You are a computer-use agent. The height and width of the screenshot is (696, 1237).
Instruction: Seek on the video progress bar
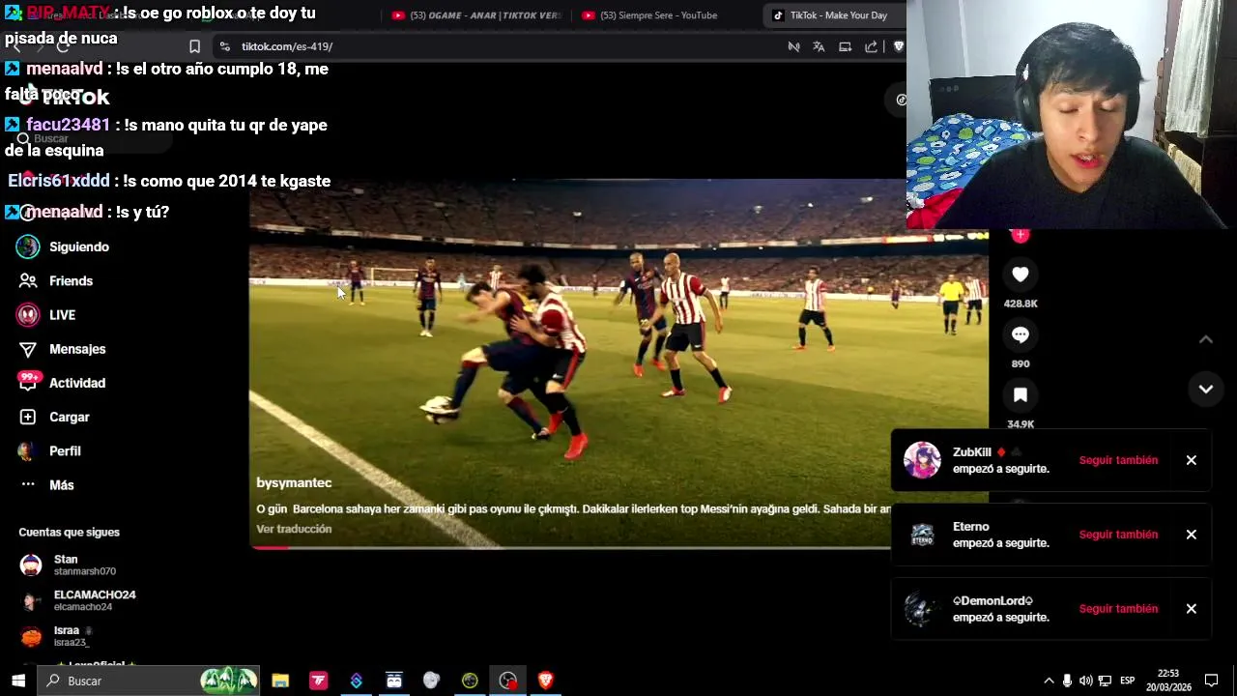coord(570,547)
